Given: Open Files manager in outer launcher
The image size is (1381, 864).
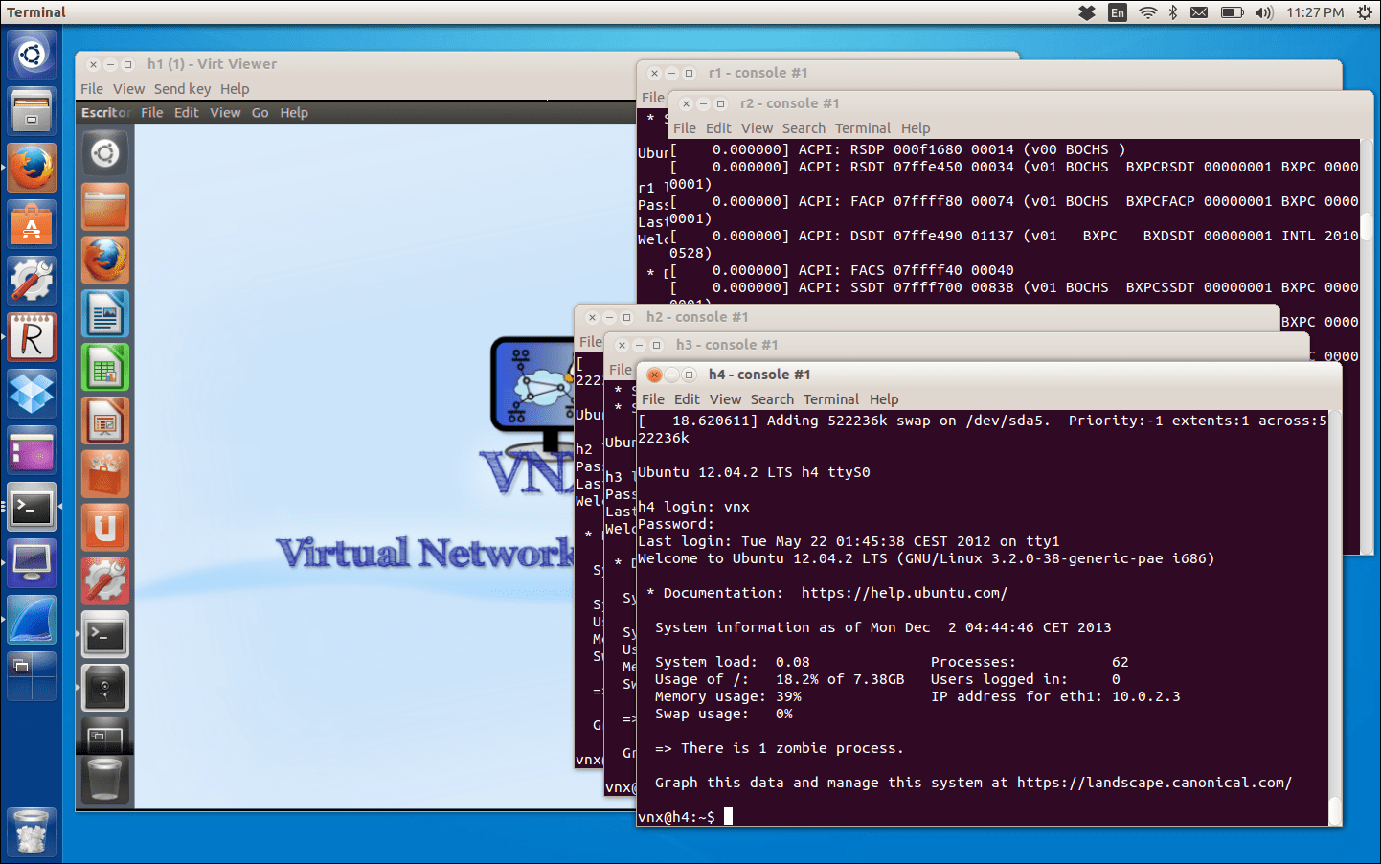Looking at the screenshot, I should click(x=32, y=110).
